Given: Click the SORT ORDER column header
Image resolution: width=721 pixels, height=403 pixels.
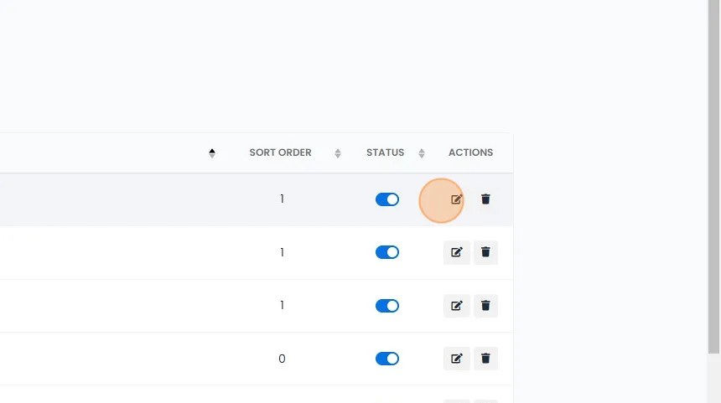Looking at the screenshot, I should (281, 152).
